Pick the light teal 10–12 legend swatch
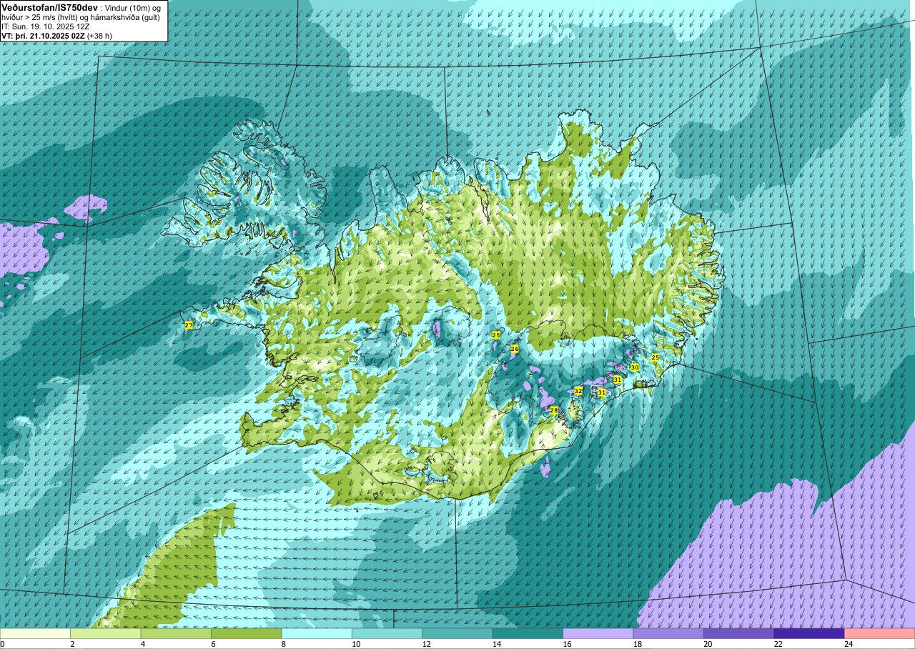Screen dimensions: 915x649 click(387, 633)
